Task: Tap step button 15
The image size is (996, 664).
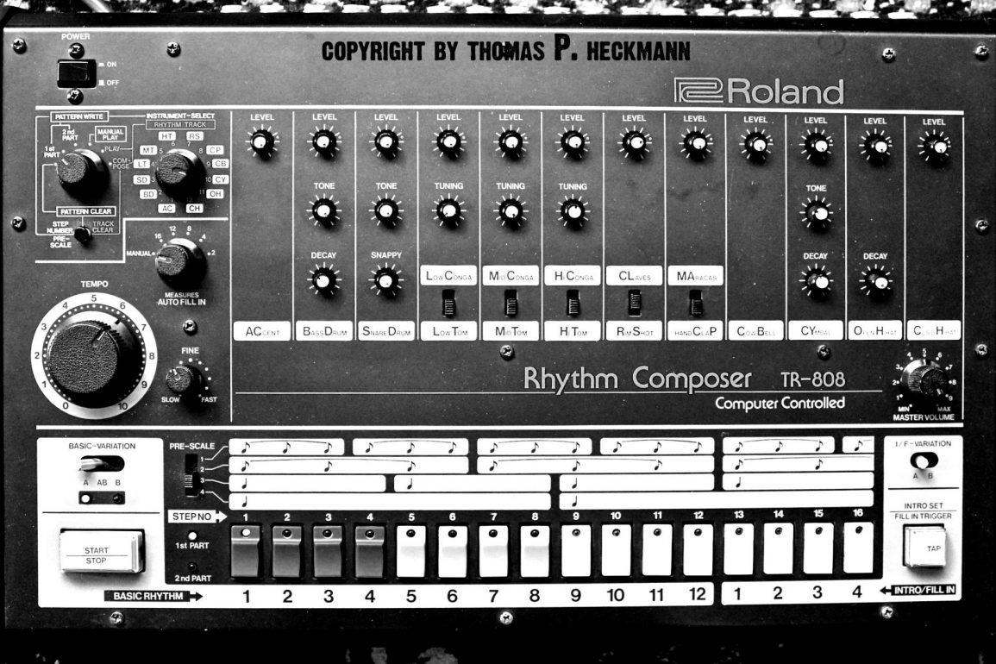Action: tap(818, 548)
